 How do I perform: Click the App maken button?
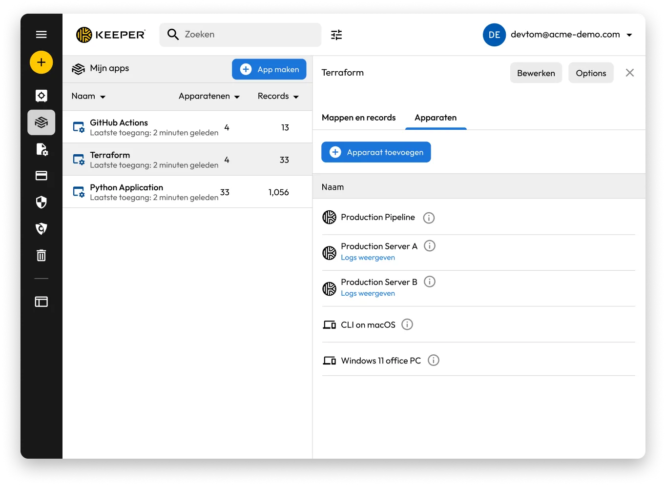tap(269, 69)
